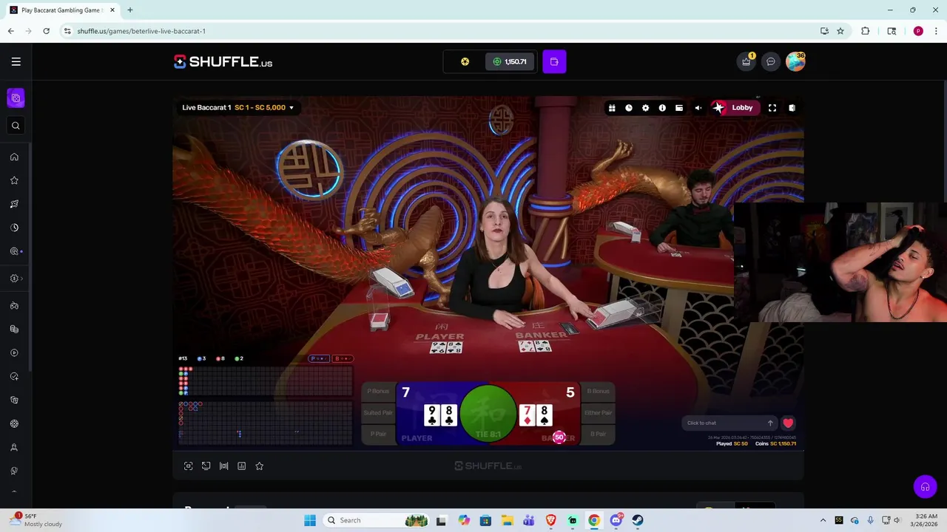
Task: Bet on the P Bonus side bet
Action: click(x=378, y=392)
